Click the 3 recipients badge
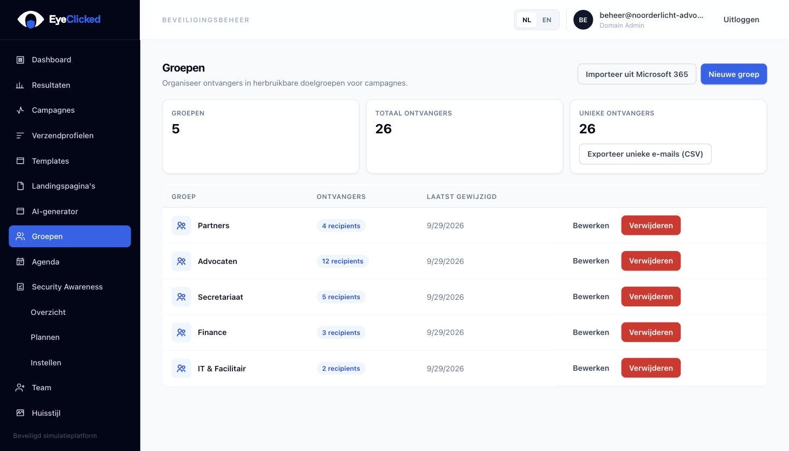This screenshot has width=789, height=451. (341, 332)
